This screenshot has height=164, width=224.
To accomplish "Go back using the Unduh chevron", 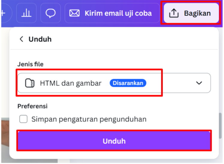I will pyautogui.click(x=21, y=39).
